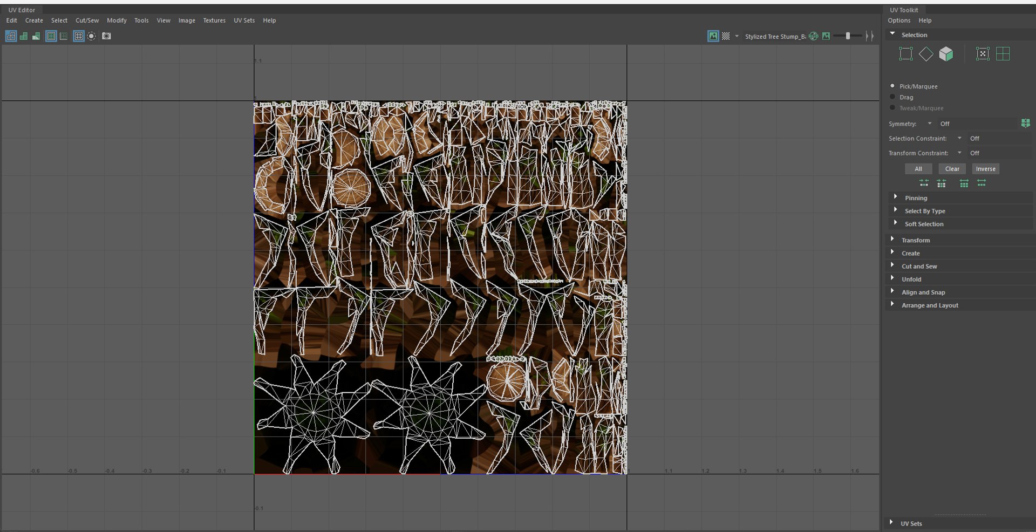Toggle UV distortion shading icon

(36, 36)
